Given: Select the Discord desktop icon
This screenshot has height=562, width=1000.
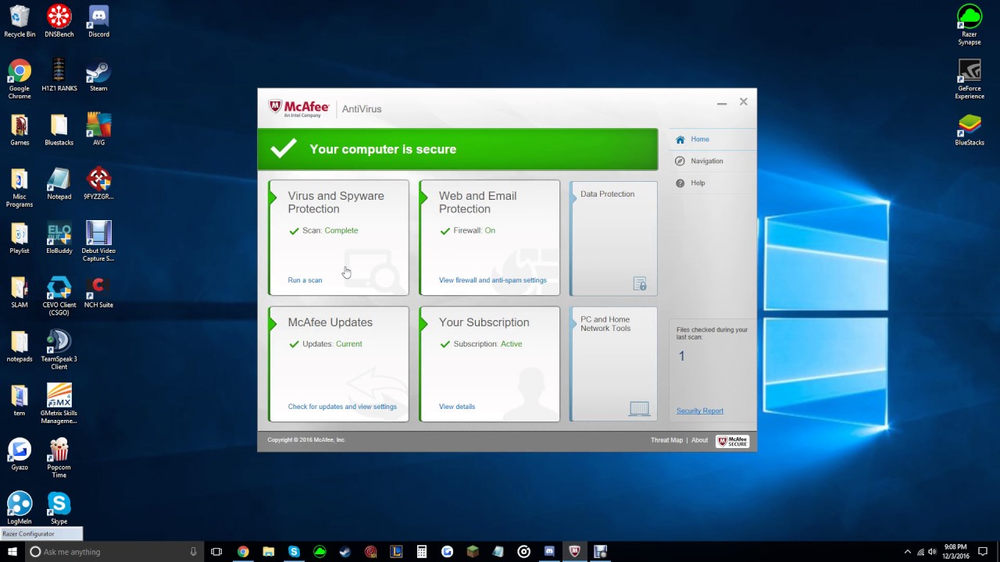Looking at the screenshot, I should 98,21.
